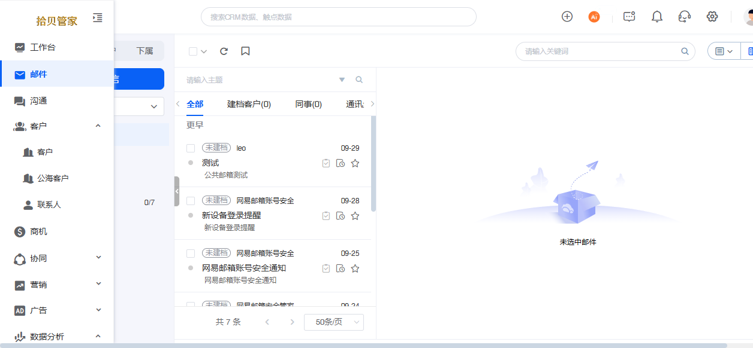This screenshot has width=753, height=348.
Task: Focus the CRM data search box
Action: point(338,17)
